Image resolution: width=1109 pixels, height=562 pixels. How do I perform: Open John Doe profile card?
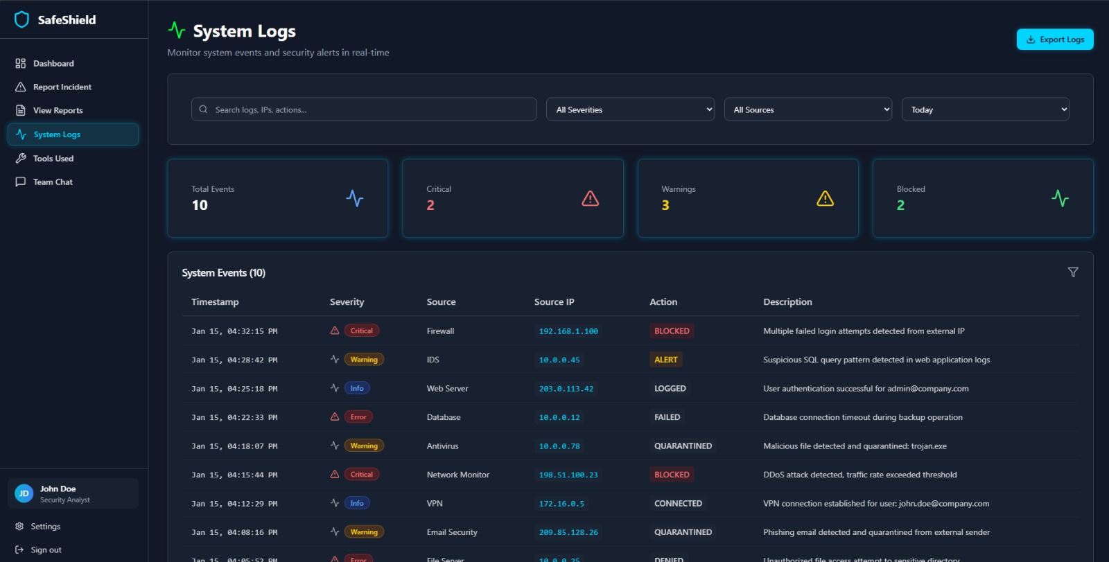coord(73,493)
